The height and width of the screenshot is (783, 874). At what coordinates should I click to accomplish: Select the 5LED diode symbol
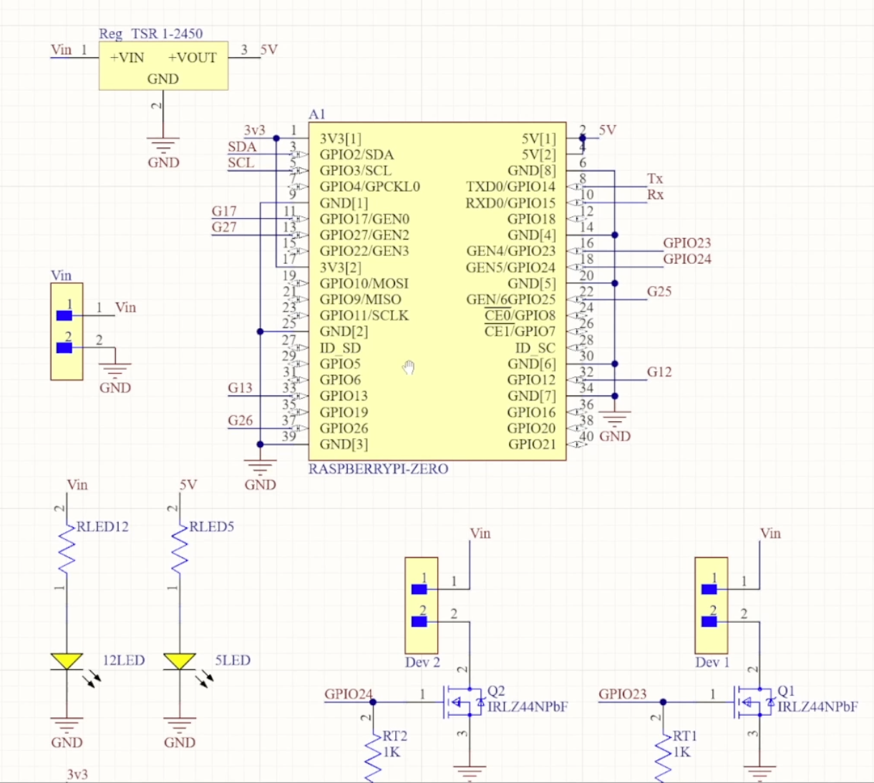point(179,661)
